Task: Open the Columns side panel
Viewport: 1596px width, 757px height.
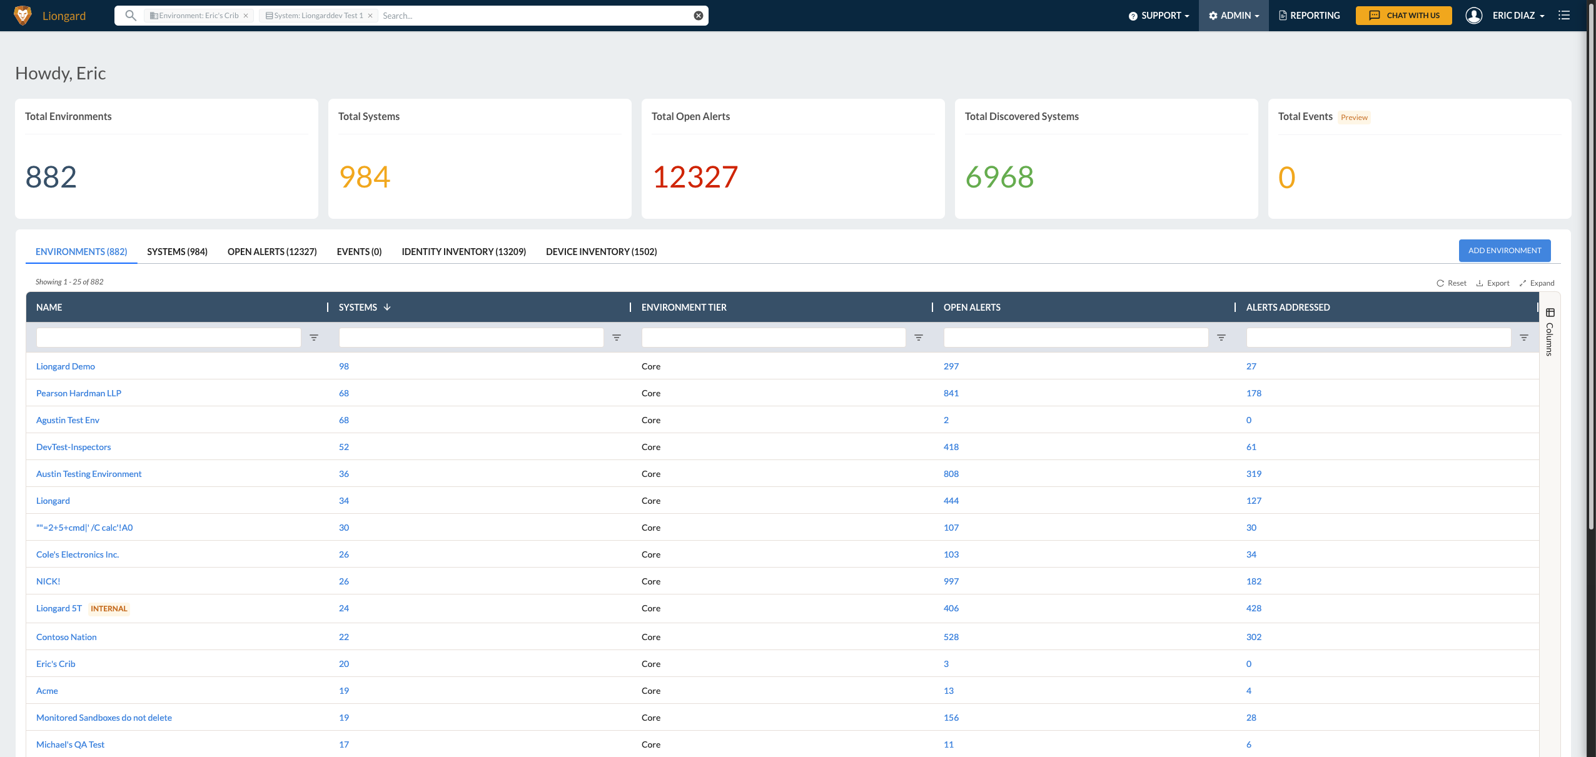Action: click(x=1550, y=331)
